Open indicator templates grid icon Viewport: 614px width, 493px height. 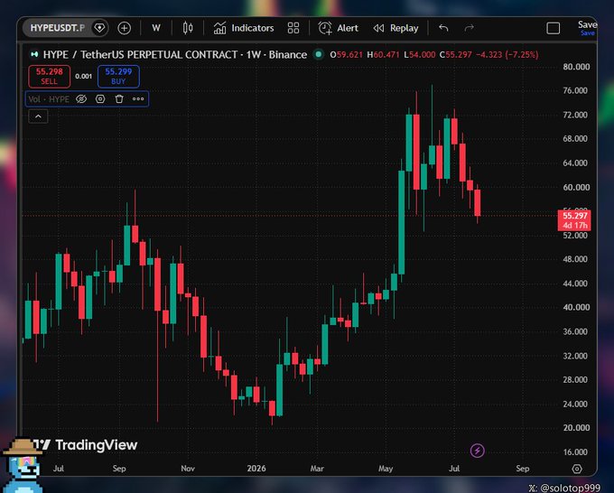pyautogui.click(x=293, y=28)
